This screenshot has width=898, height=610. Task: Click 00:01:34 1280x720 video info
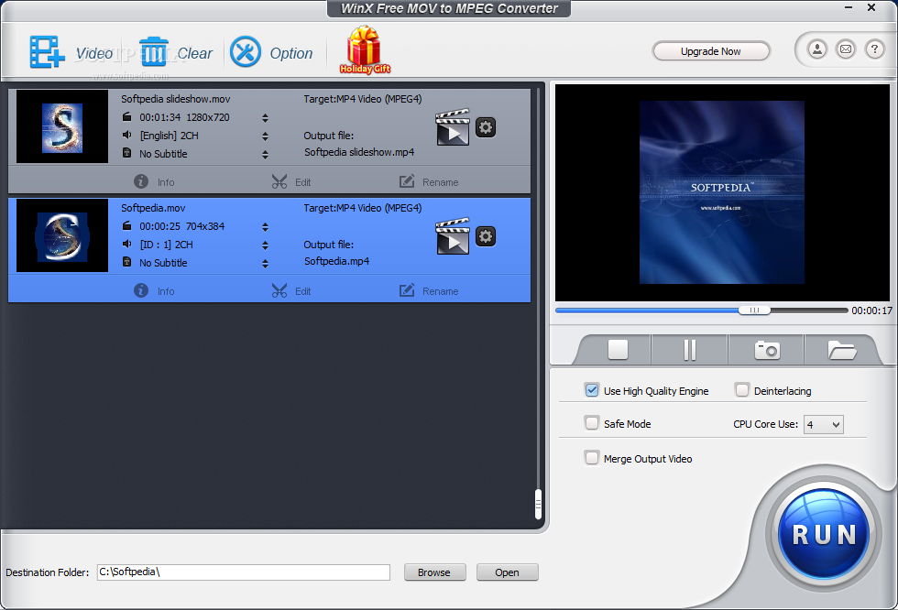click(184, 117)
